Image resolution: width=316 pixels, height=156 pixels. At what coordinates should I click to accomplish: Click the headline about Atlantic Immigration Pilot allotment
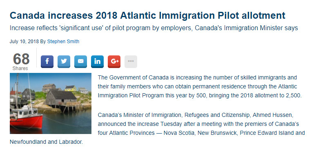147,15
